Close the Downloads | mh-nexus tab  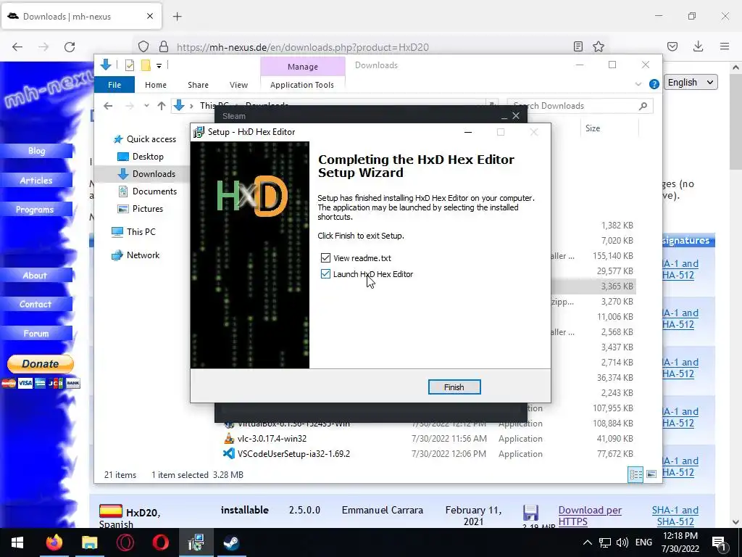tap(150, 16)
